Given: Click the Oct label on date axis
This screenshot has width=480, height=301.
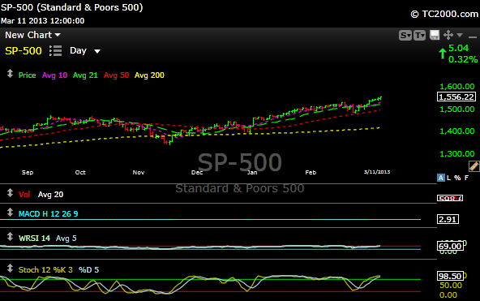Looking at the screenshot, I should point(80,172).
